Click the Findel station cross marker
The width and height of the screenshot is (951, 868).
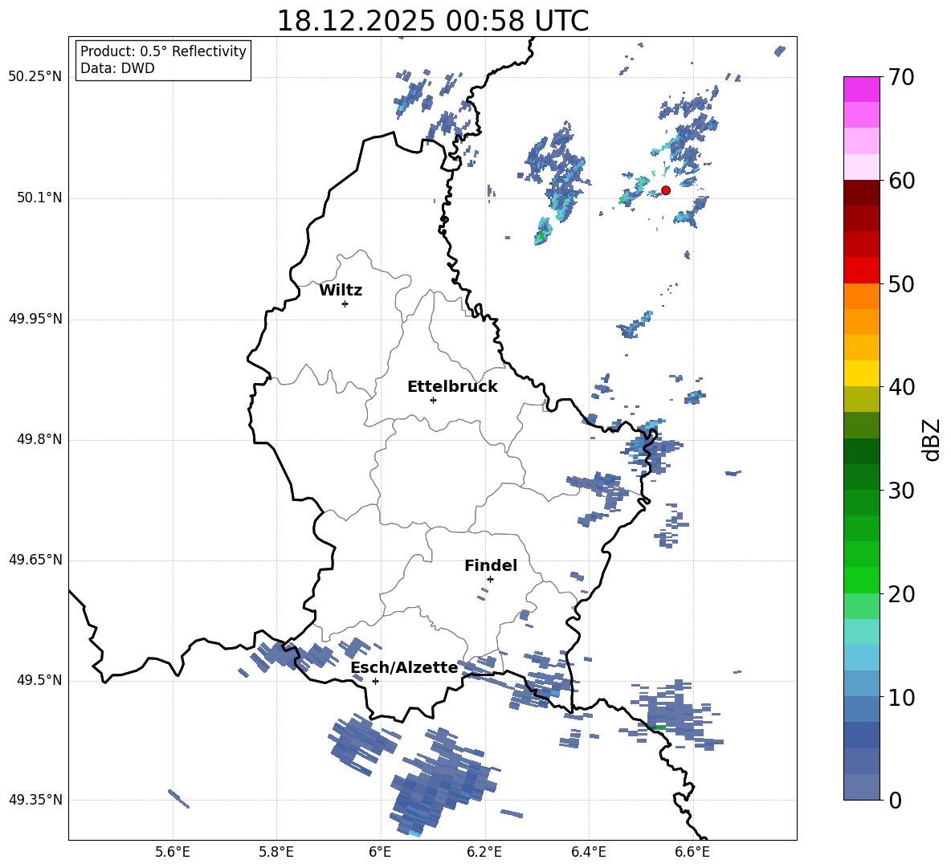(x=490, y=580)
